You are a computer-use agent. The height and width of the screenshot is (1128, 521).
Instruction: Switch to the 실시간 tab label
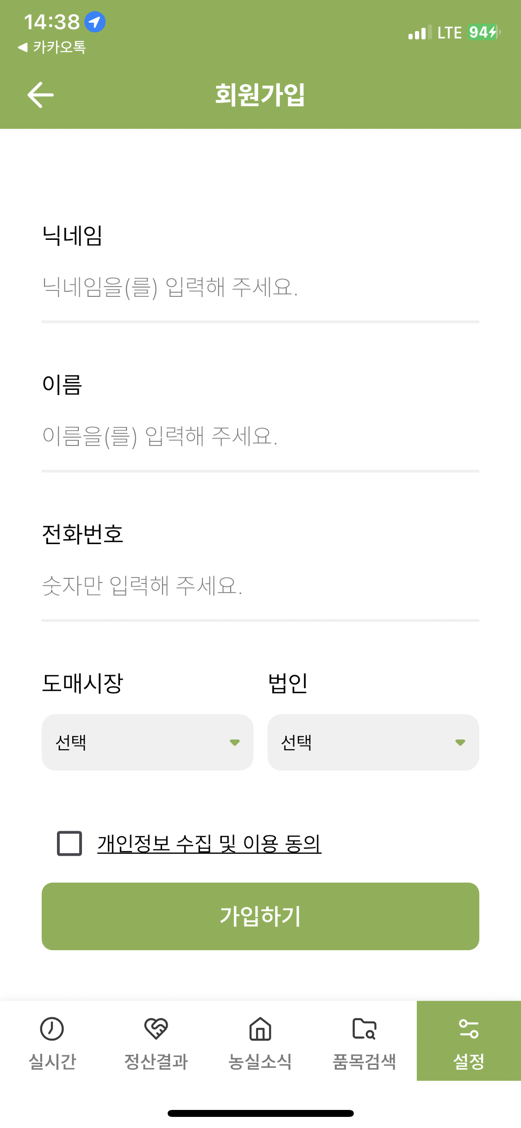tap(52, 1061)
